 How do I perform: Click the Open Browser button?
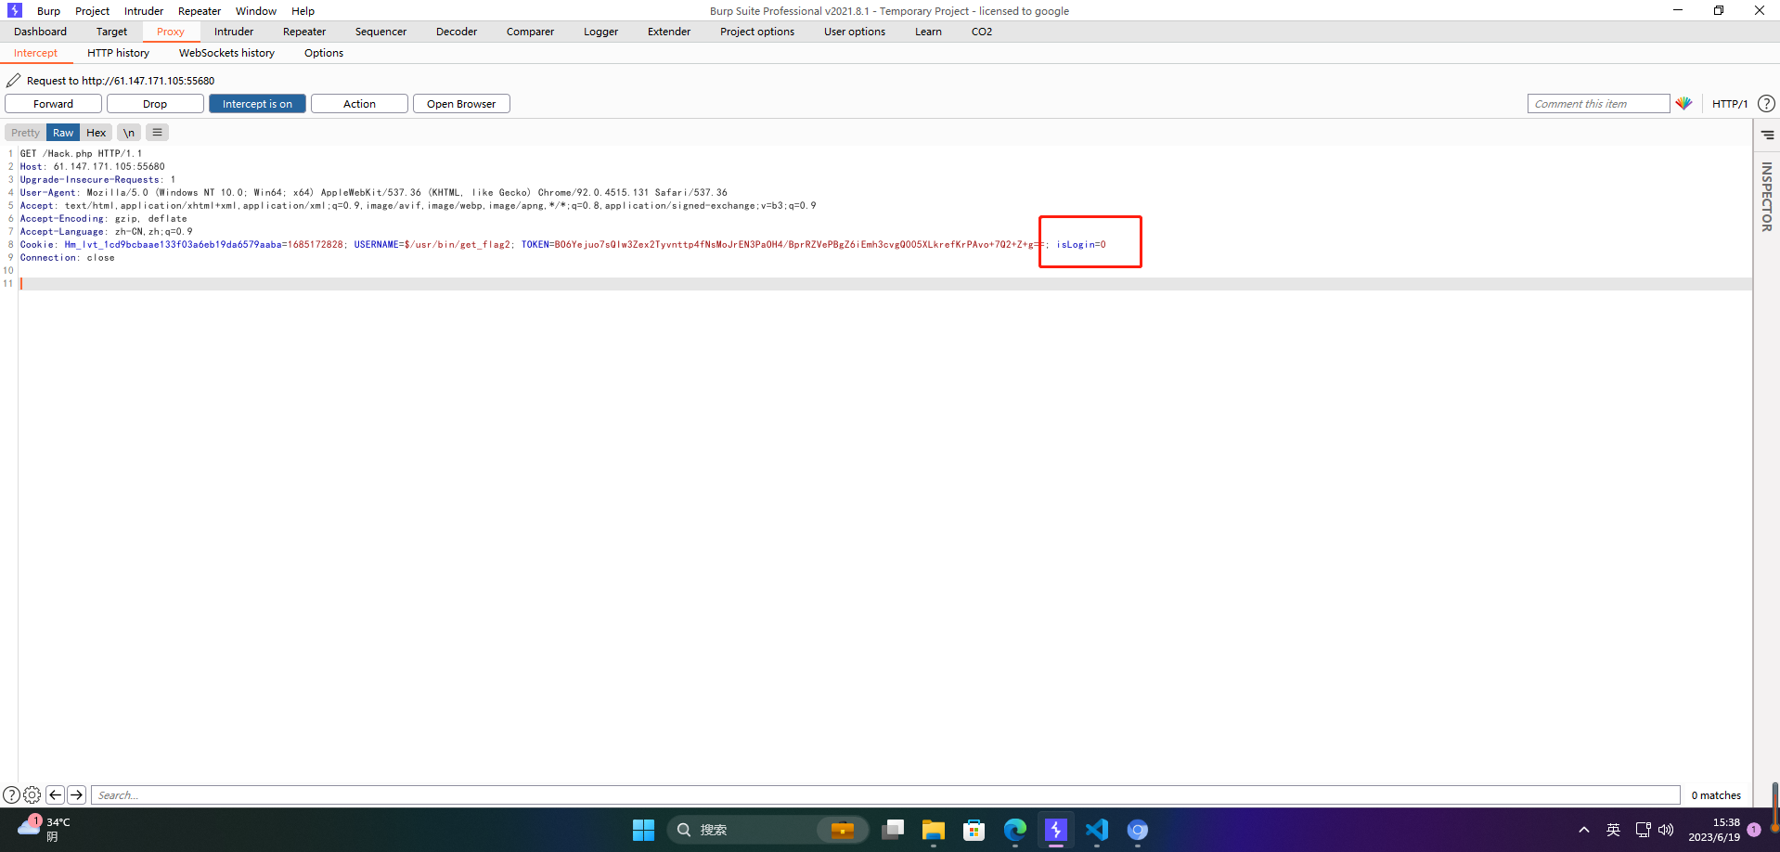pos(461,104)
